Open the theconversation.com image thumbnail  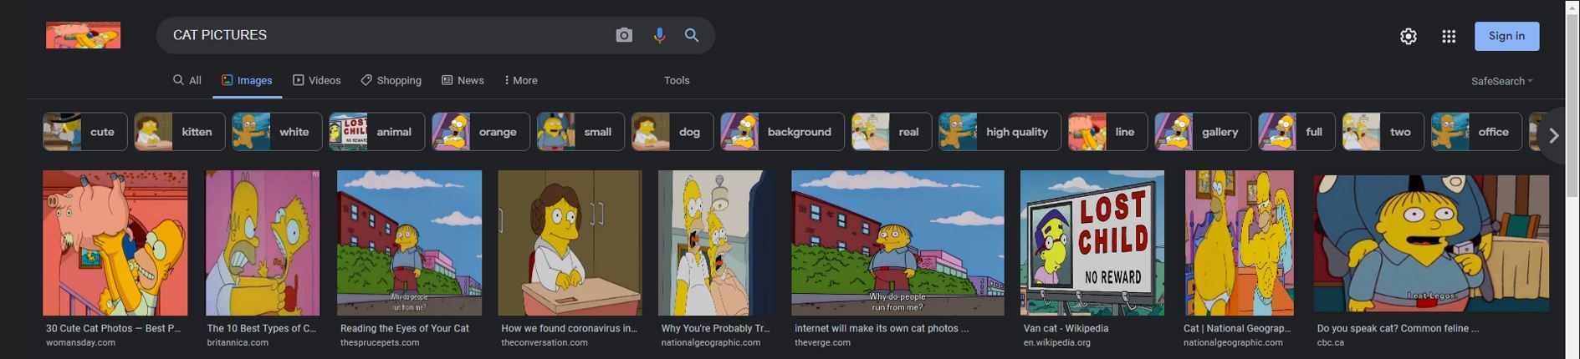570,243
